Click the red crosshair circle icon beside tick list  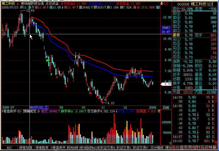(216, 96)
